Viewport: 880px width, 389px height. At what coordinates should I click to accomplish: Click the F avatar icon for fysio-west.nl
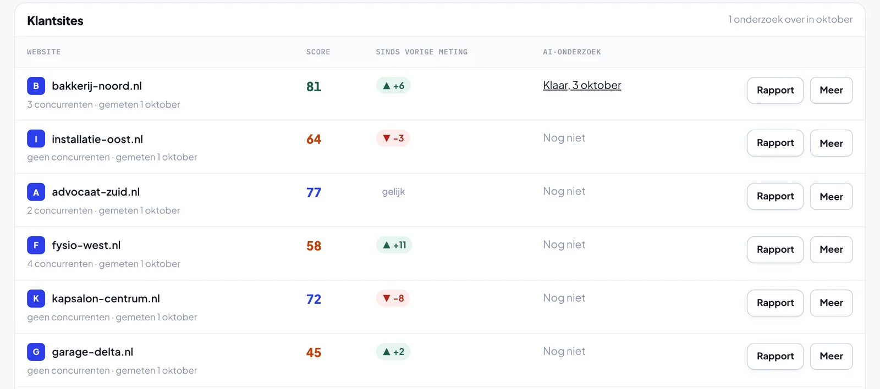pos(36,246)
